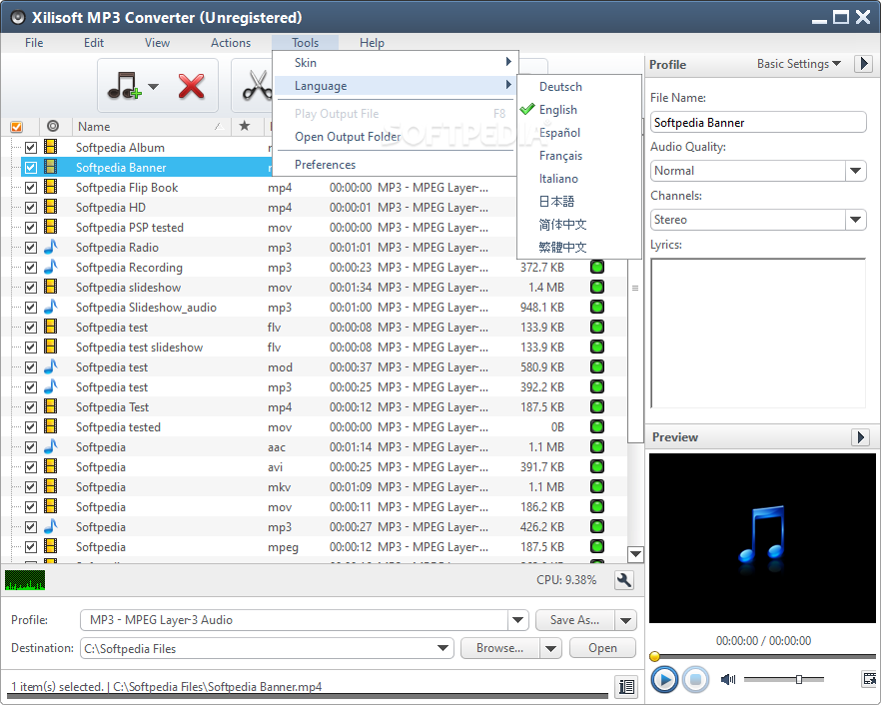
Task: Click the log list icon in status bar
Action: pos(626,686)
